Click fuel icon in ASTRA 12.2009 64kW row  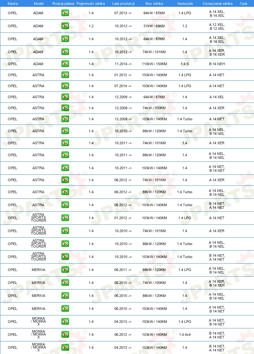coord(65,97)
